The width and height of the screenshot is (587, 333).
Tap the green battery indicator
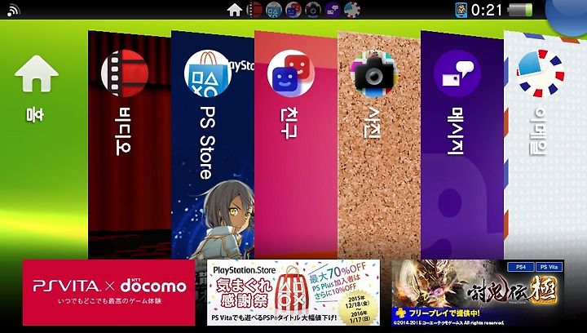(520, 10)
